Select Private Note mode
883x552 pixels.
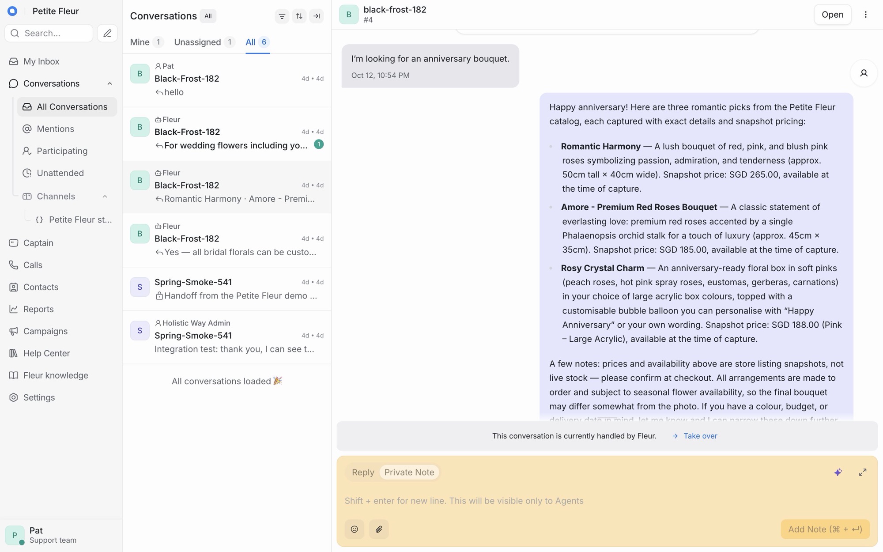[409, 473]
